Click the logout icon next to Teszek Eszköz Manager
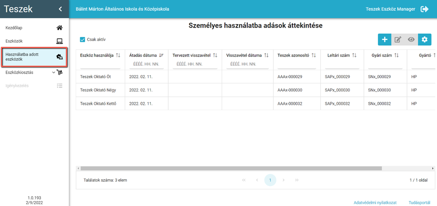 coord(425,9)
